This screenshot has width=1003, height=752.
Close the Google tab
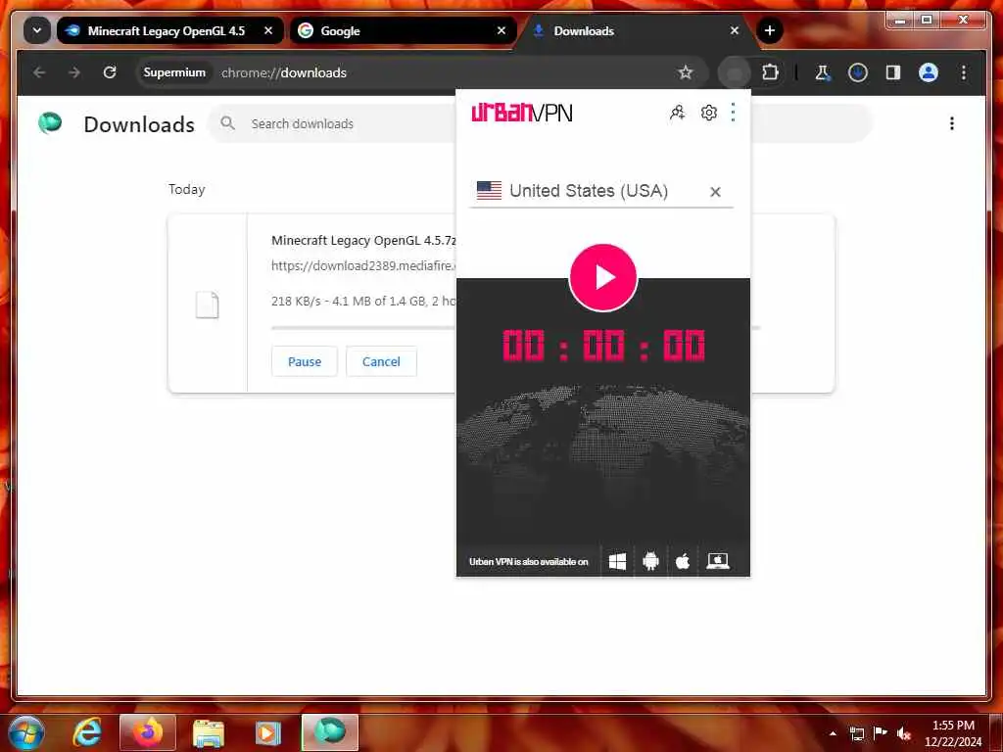tap(501, 30)
